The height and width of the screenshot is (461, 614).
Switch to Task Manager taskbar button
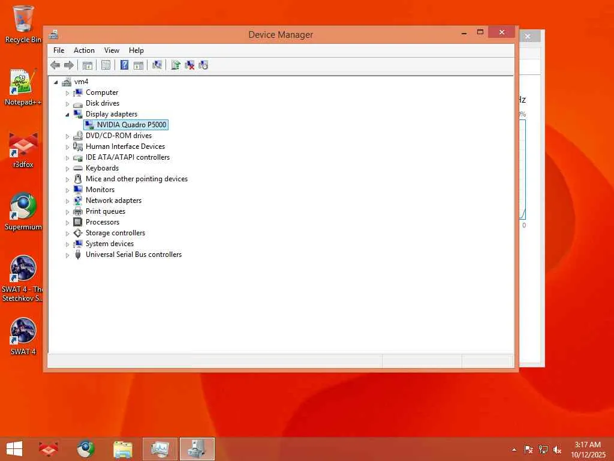159,449
